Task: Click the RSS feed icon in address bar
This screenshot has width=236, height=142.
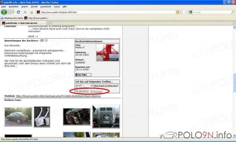Action: [178, 12]
